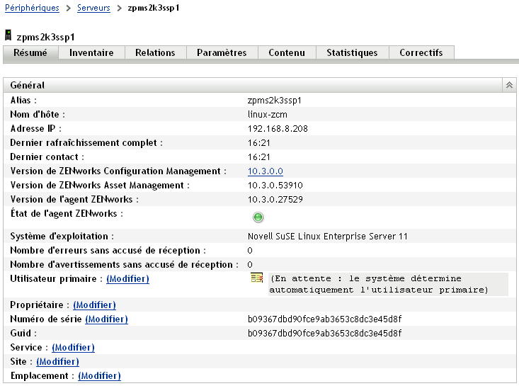Edit the Numéro de série value

[x=106, y=319]
